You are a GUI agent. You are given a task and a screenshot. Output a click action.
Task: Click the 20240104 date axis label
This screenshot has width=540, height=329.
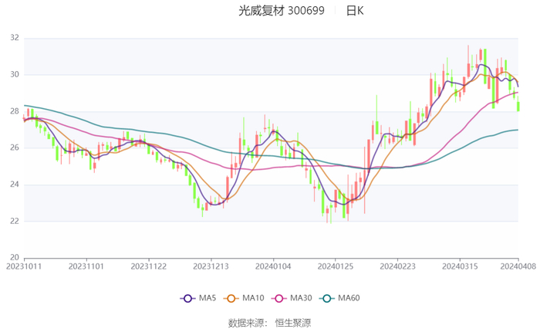click(273, 266)
